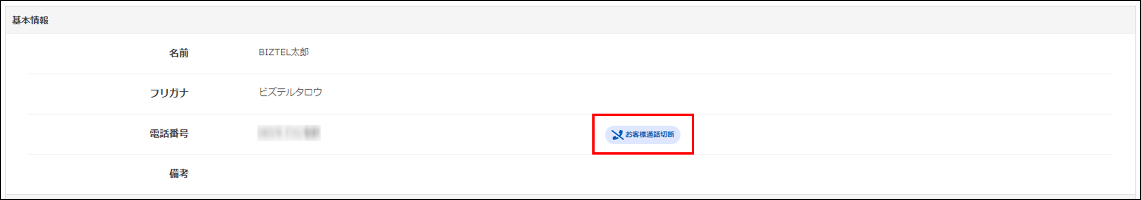Click the お客様 characters on the blue pill button
This screenshot has height=200, width=1141.
point(636,135)
